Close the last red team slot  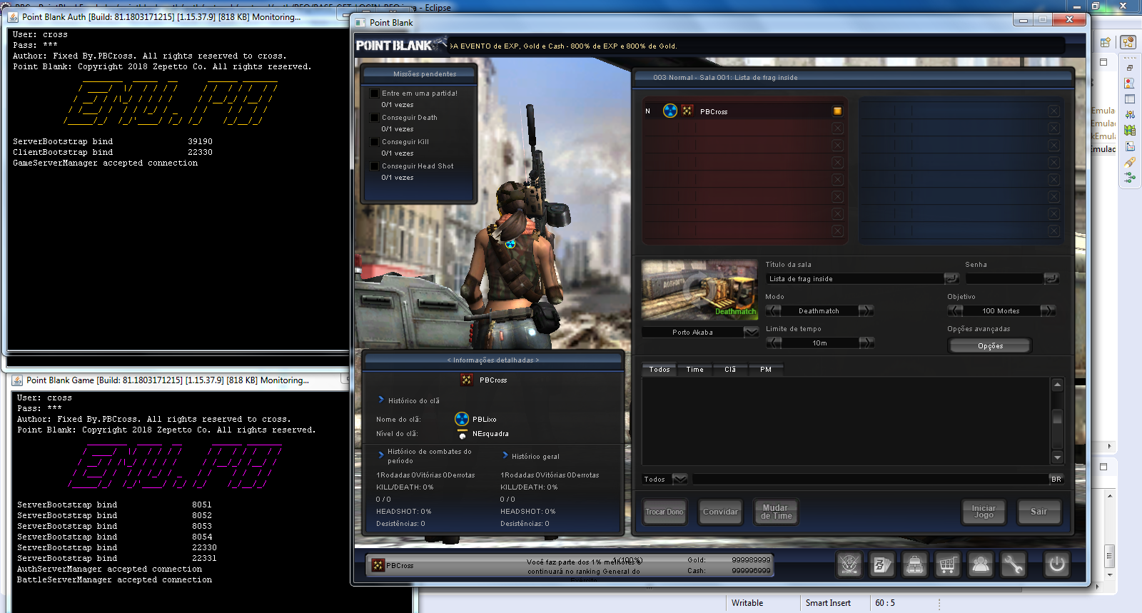[837, 230]
